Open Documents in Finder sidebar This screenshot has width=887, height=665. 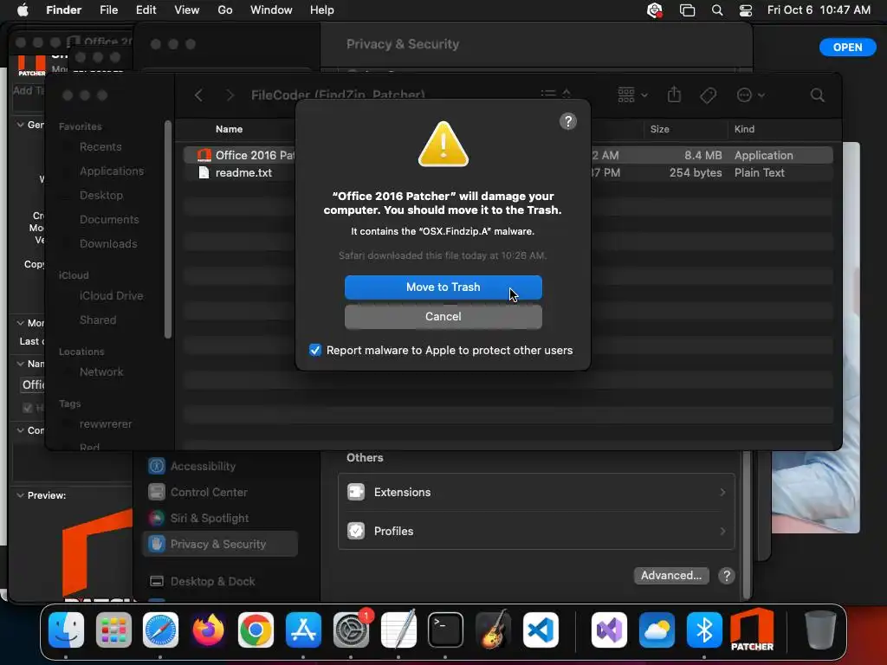(109, 220)
